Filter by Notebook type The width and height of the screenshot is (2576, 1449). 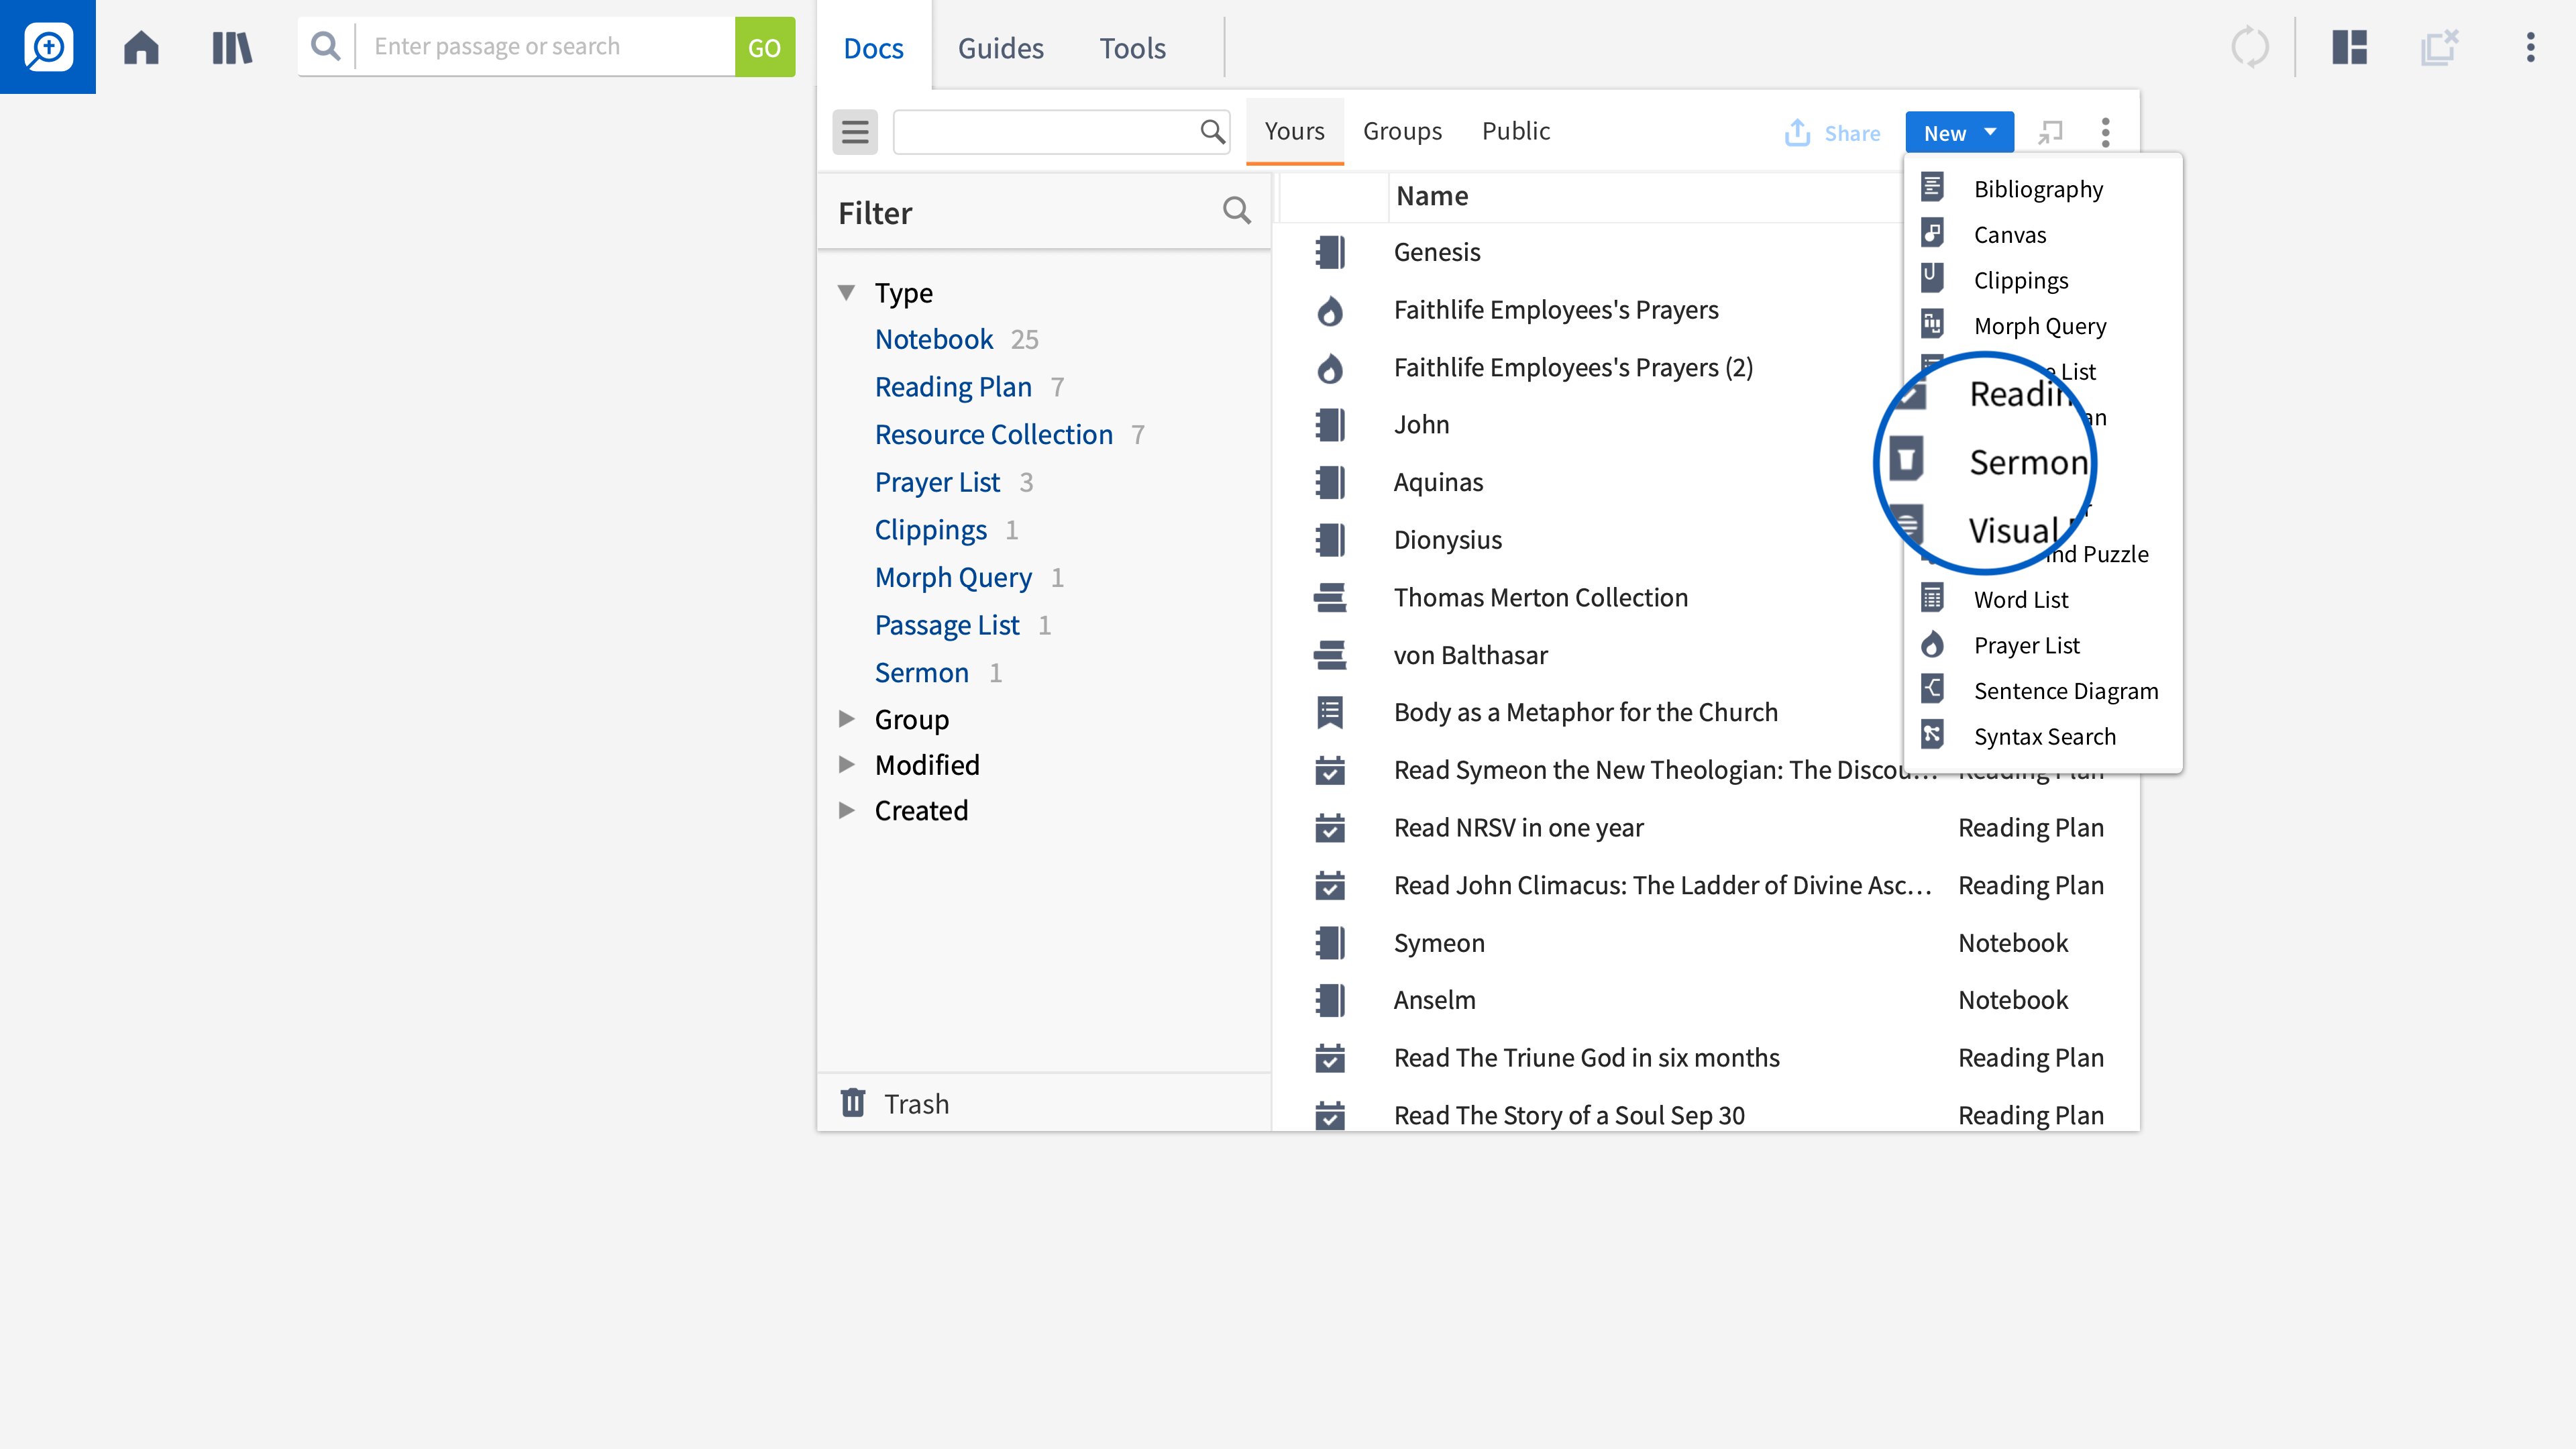934,339
